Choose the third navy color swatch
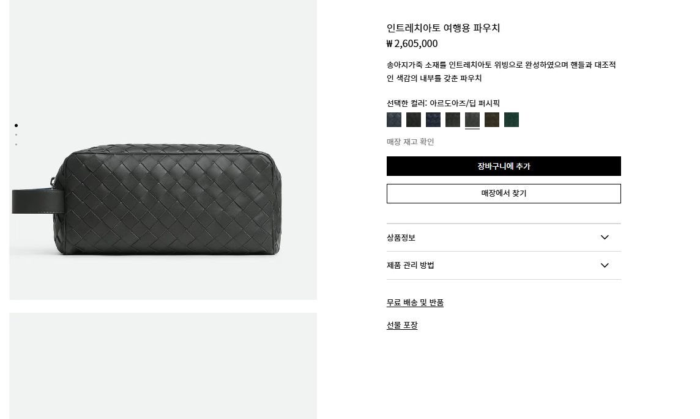Image resolution: width=700 pixels, height=419 pixels. (x=433, y=120)
